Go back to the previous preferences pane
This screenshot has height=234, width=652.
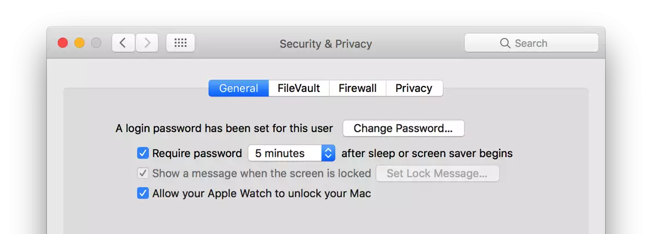[123, 43]
